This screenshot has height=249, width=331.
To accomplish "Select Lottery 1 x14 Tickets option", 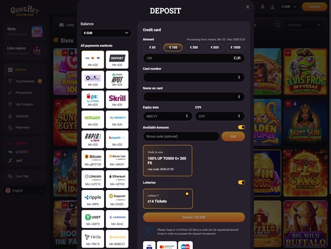I will (167, 198).
